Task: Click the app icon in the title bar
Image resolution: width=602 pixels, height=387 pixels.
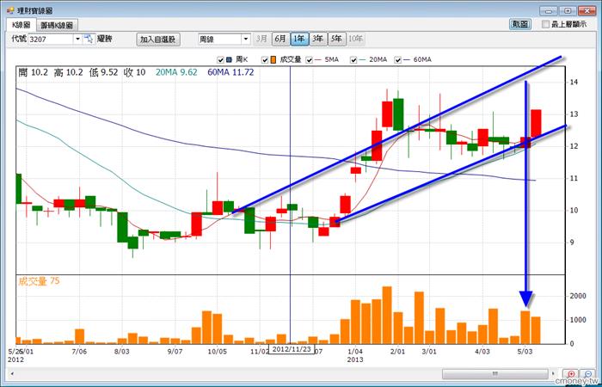Action: point(9,9)
